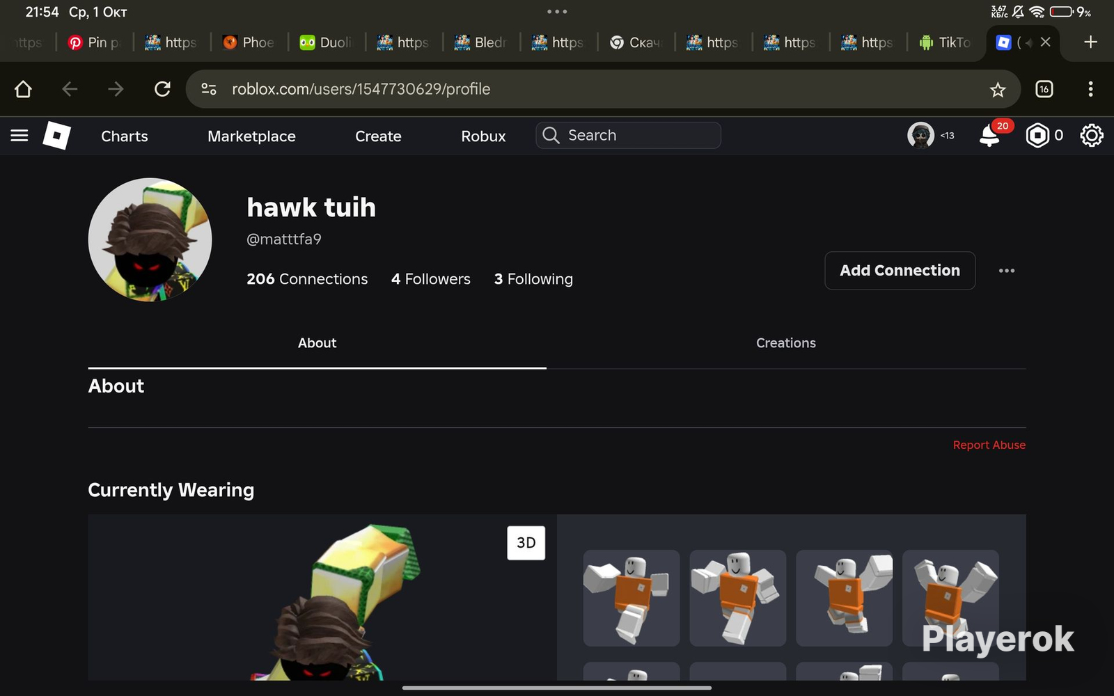This screenshot has height=696, width=1114.
Task: Go to the Create page
Action: click(378, 136)
